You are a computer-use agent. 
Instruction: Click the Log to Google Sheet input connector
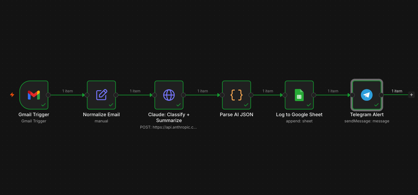(285, 95)
